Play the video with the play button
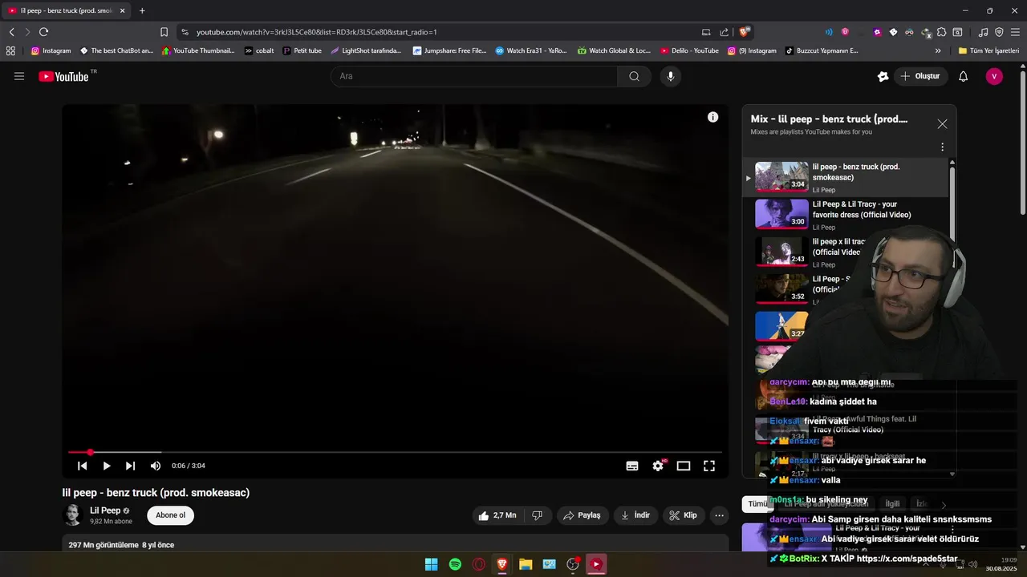1027x577 pixels. click(106, 466)
